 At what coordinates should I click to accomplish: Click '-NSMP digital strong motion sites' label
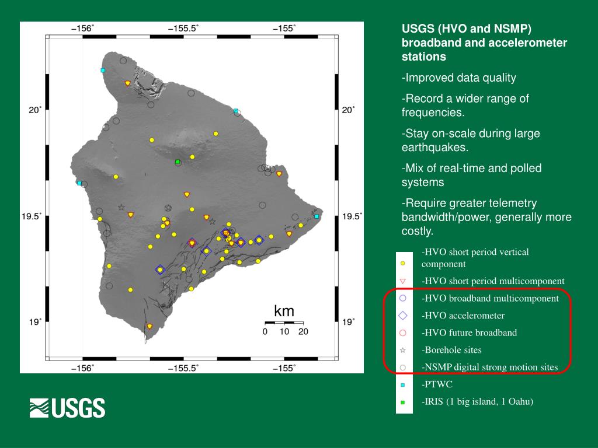(x=490, y=367)
